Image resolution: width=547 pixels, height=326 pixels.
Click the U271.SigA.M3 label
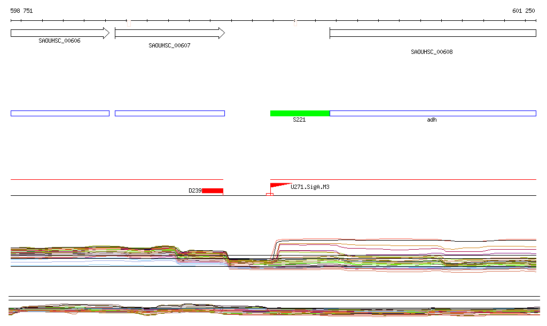pyautogui.click(x=310, y=187)
